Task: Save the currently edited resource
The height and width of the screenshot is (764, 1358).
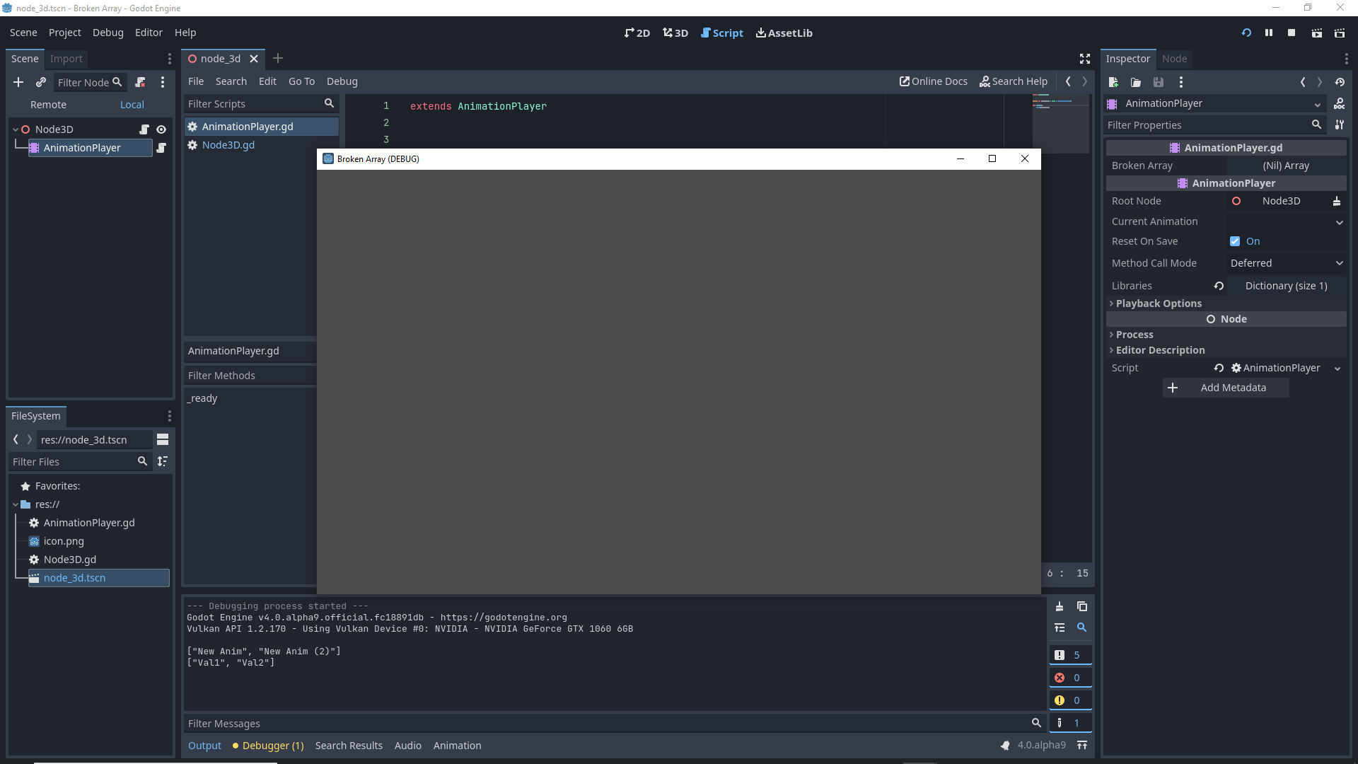Action: click(x=1158, y=82)
